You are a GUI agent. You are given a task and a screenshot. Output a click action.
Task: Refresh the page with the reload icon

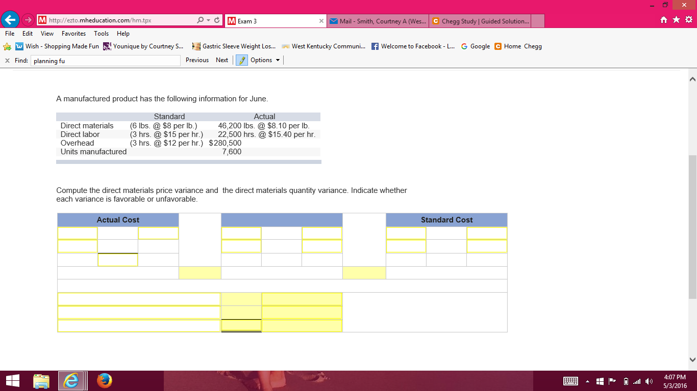217,21
